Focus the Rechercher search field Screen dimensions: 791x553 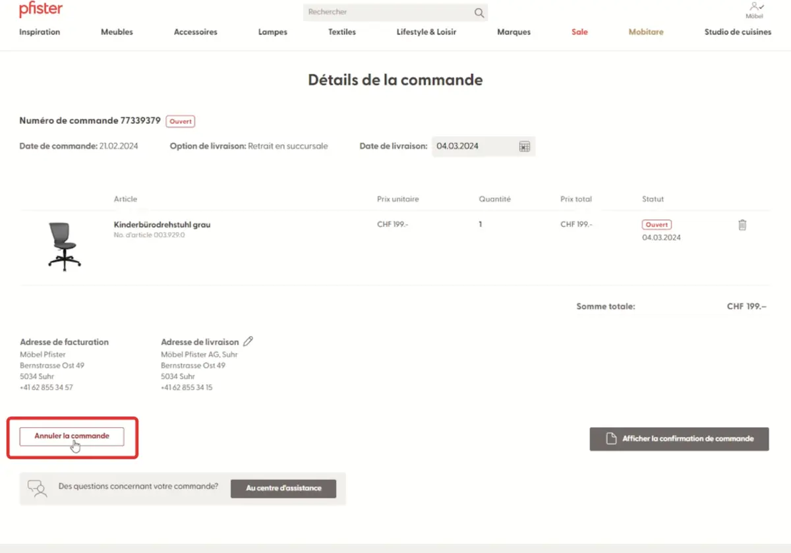(x=388, y=13)
